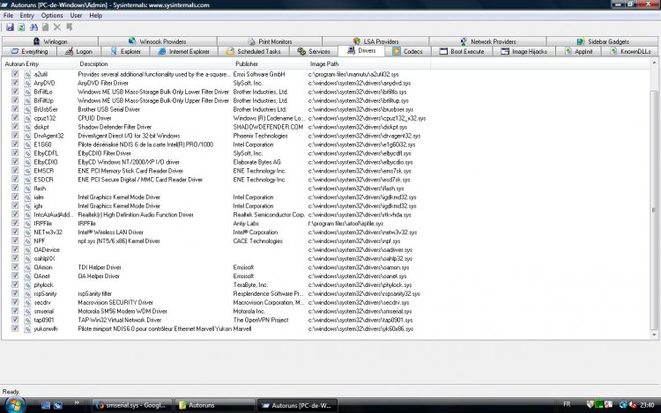The image size is (661, 413).
Task: Uncheck the BrFiltLo driver entry
Action: pyautogui.click(x=15, y=92)
